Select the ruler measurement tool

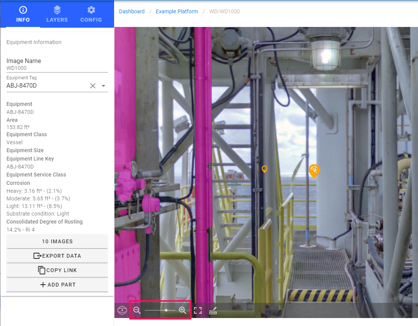coord(213,311)
